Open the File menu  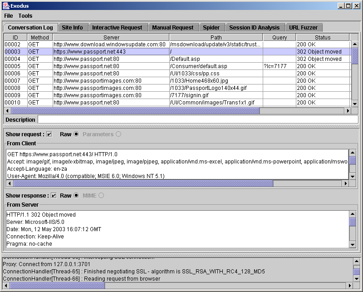pyautogui.click(x=9, y=15)
